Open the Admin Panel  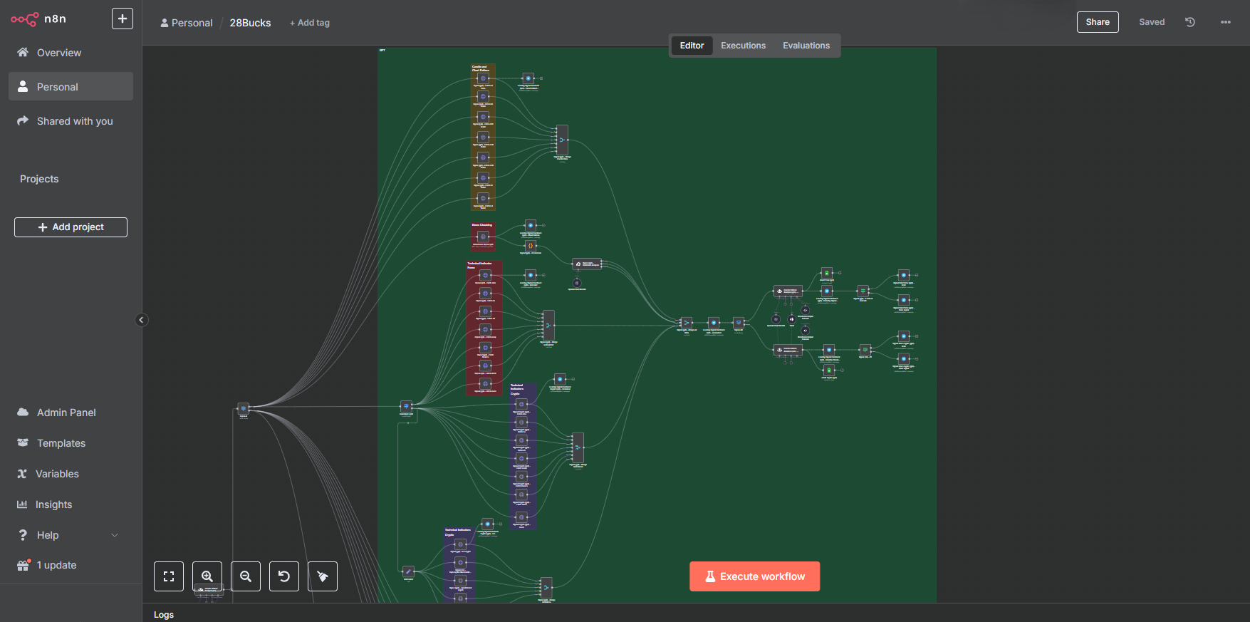pos(66,413)
